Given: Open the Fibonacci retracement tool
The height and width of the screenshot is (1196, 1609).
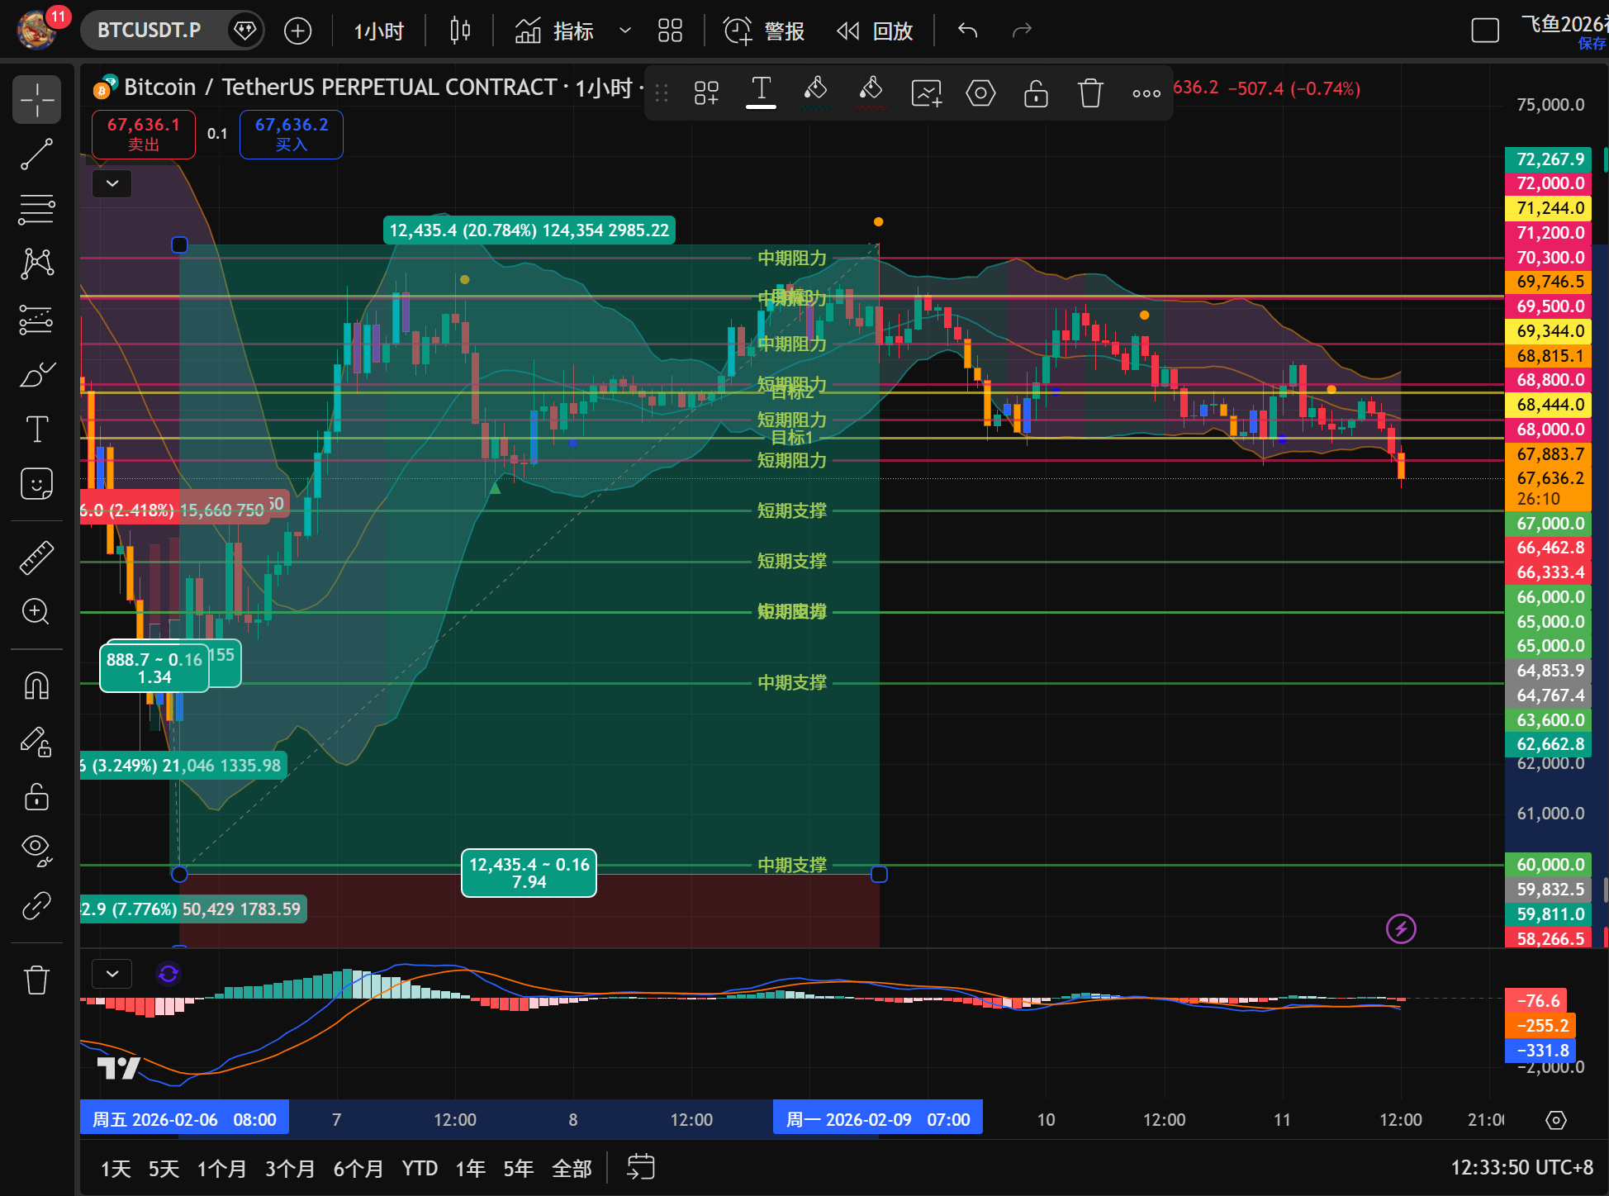Looking at the screenshot, I should click(36, 210).
